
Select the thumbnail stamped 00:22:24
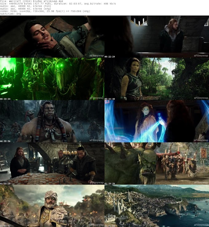tap(157, 37)
